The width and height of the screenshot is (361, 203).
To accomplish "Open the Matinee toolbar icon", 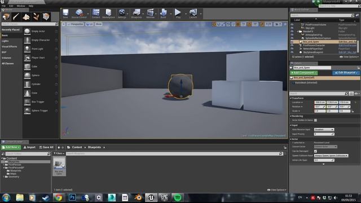I will [151, 14].
